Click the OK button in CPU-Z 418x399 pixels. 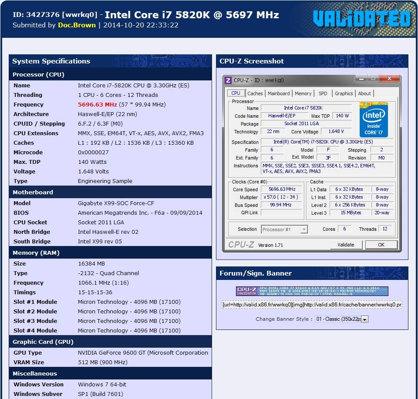(381, 245)
